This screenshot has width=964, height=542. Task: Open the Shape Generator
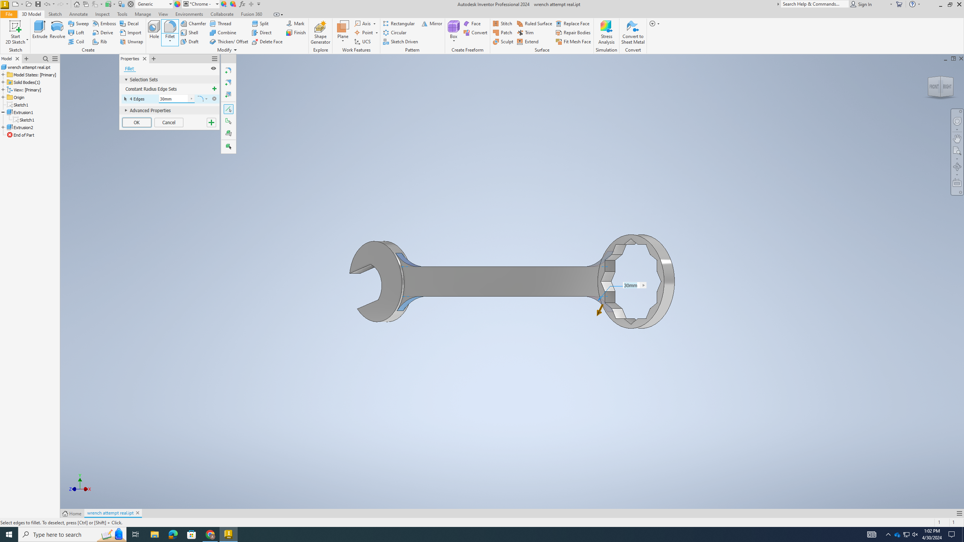320,32
